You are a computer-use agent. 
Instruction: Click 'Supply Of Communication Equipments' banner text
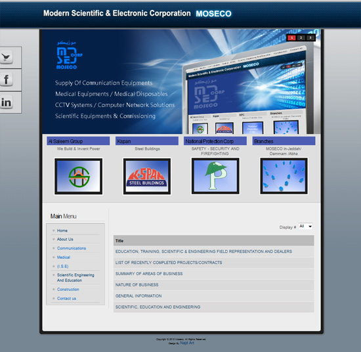pyautogui.click(x=104, y=83)
